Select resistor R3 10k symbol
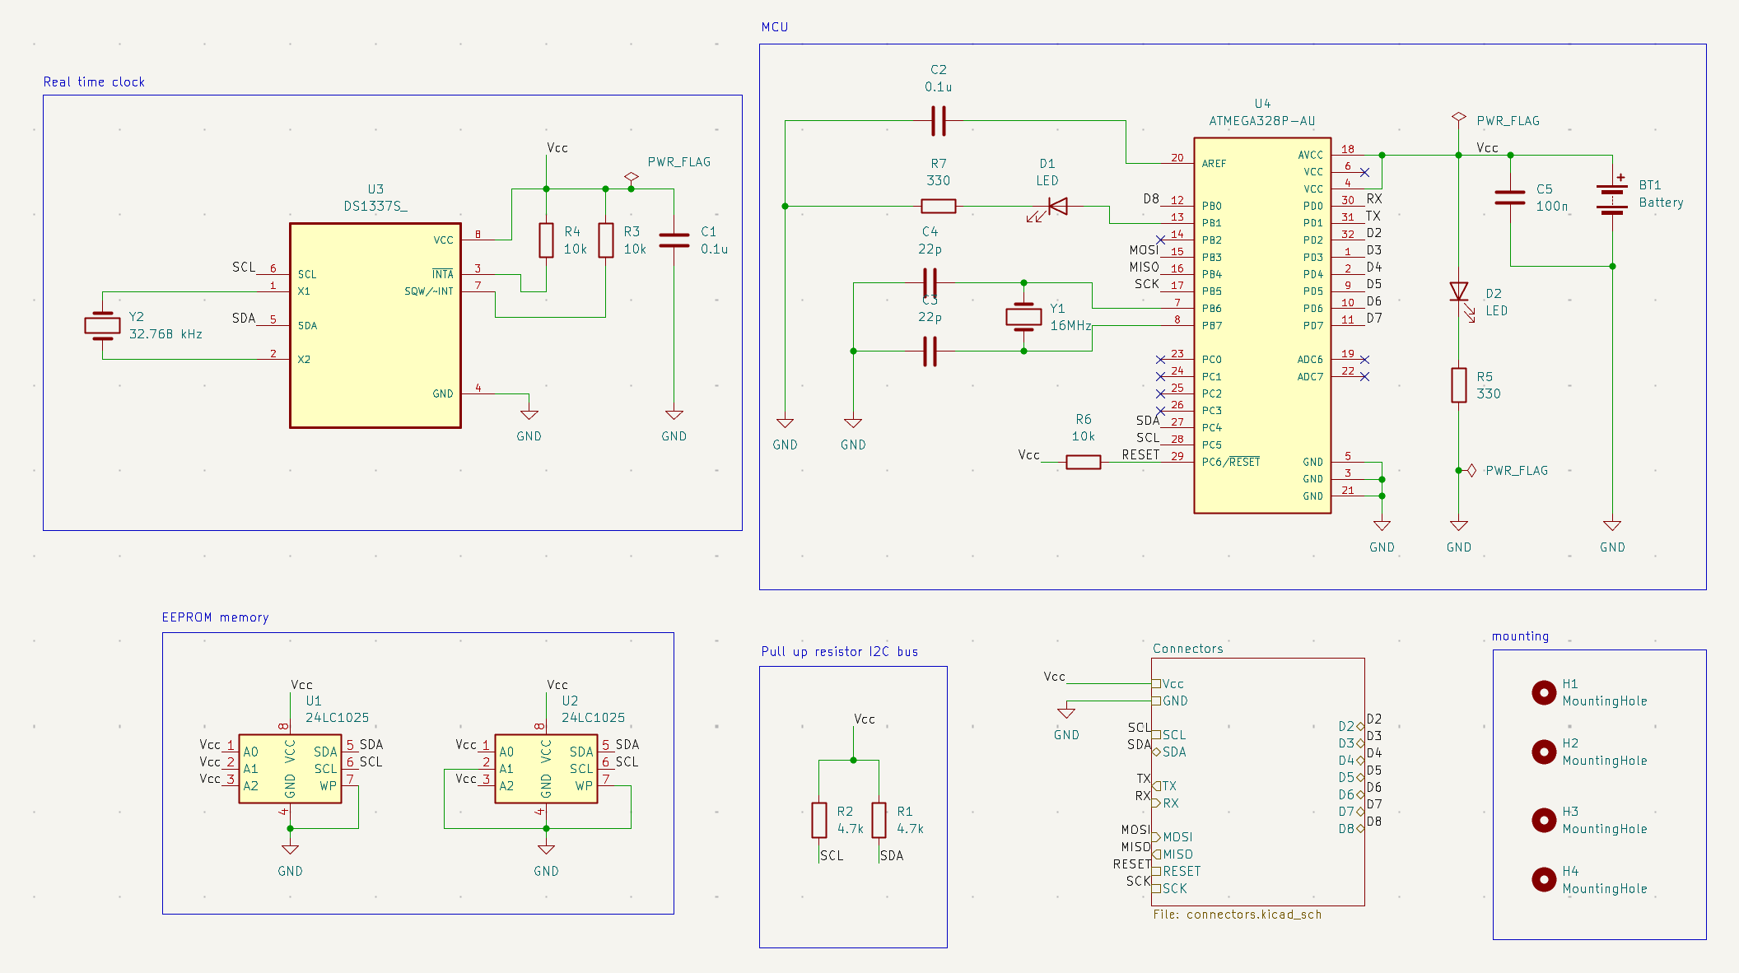The width and height of the screenshot is (1739, 973). pos(606,240)
